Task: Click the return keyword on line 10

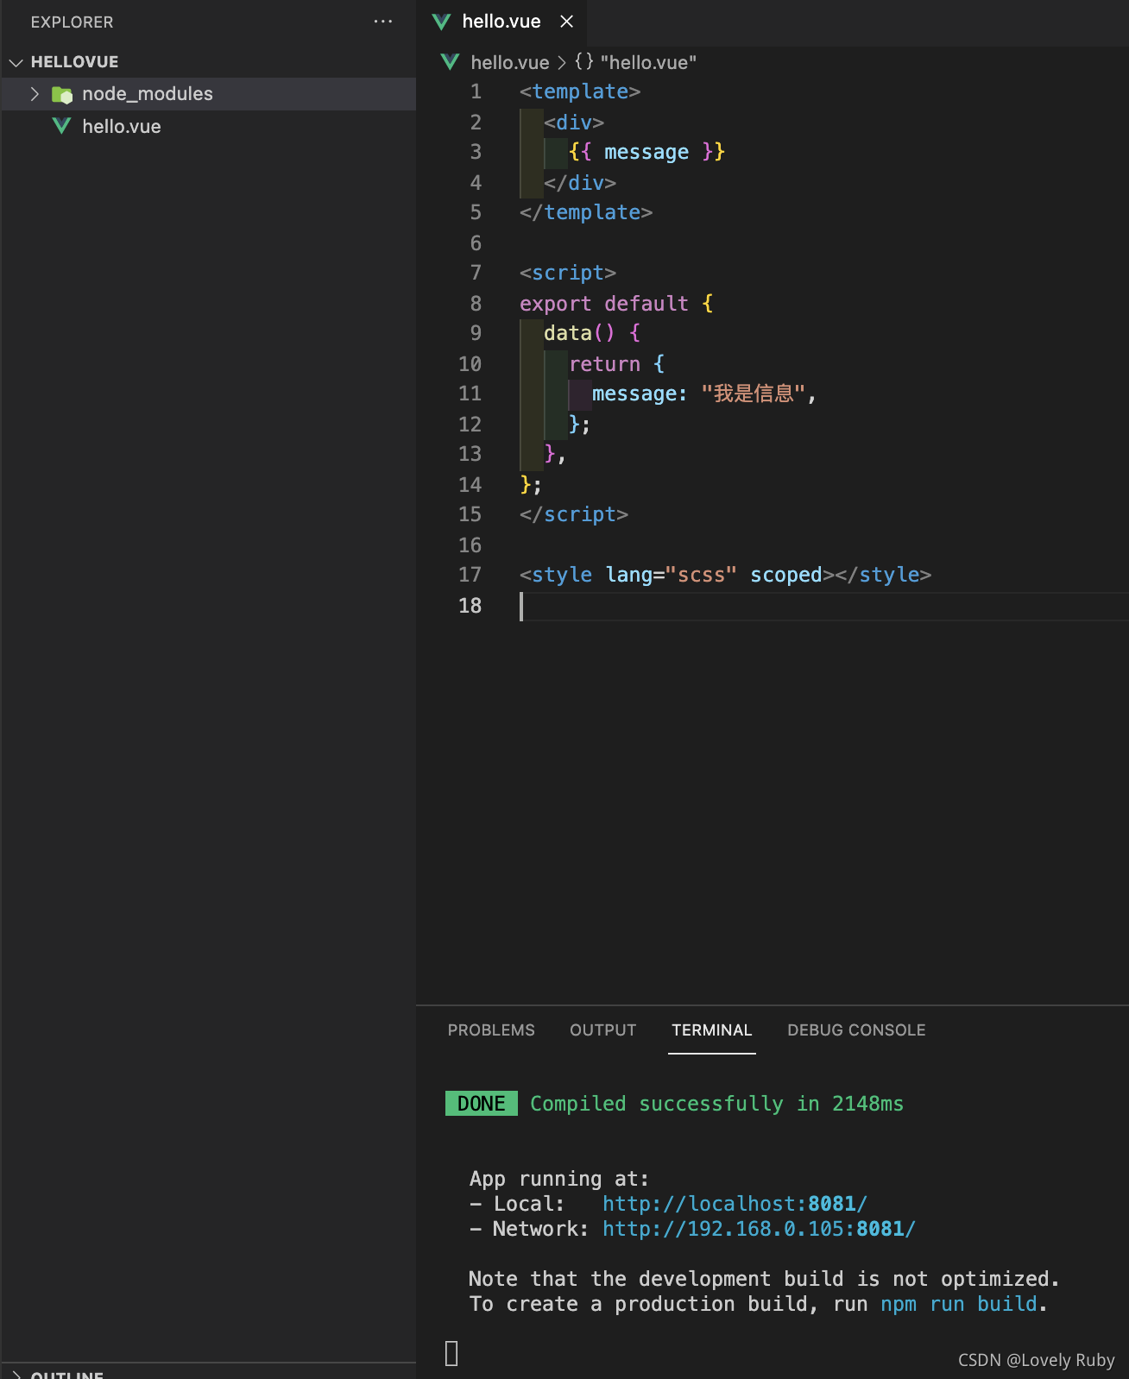Action: [604, 364]
